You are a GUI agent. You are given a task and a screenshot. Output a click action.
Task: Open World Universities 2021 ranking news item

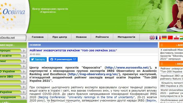tap(171, 93)
